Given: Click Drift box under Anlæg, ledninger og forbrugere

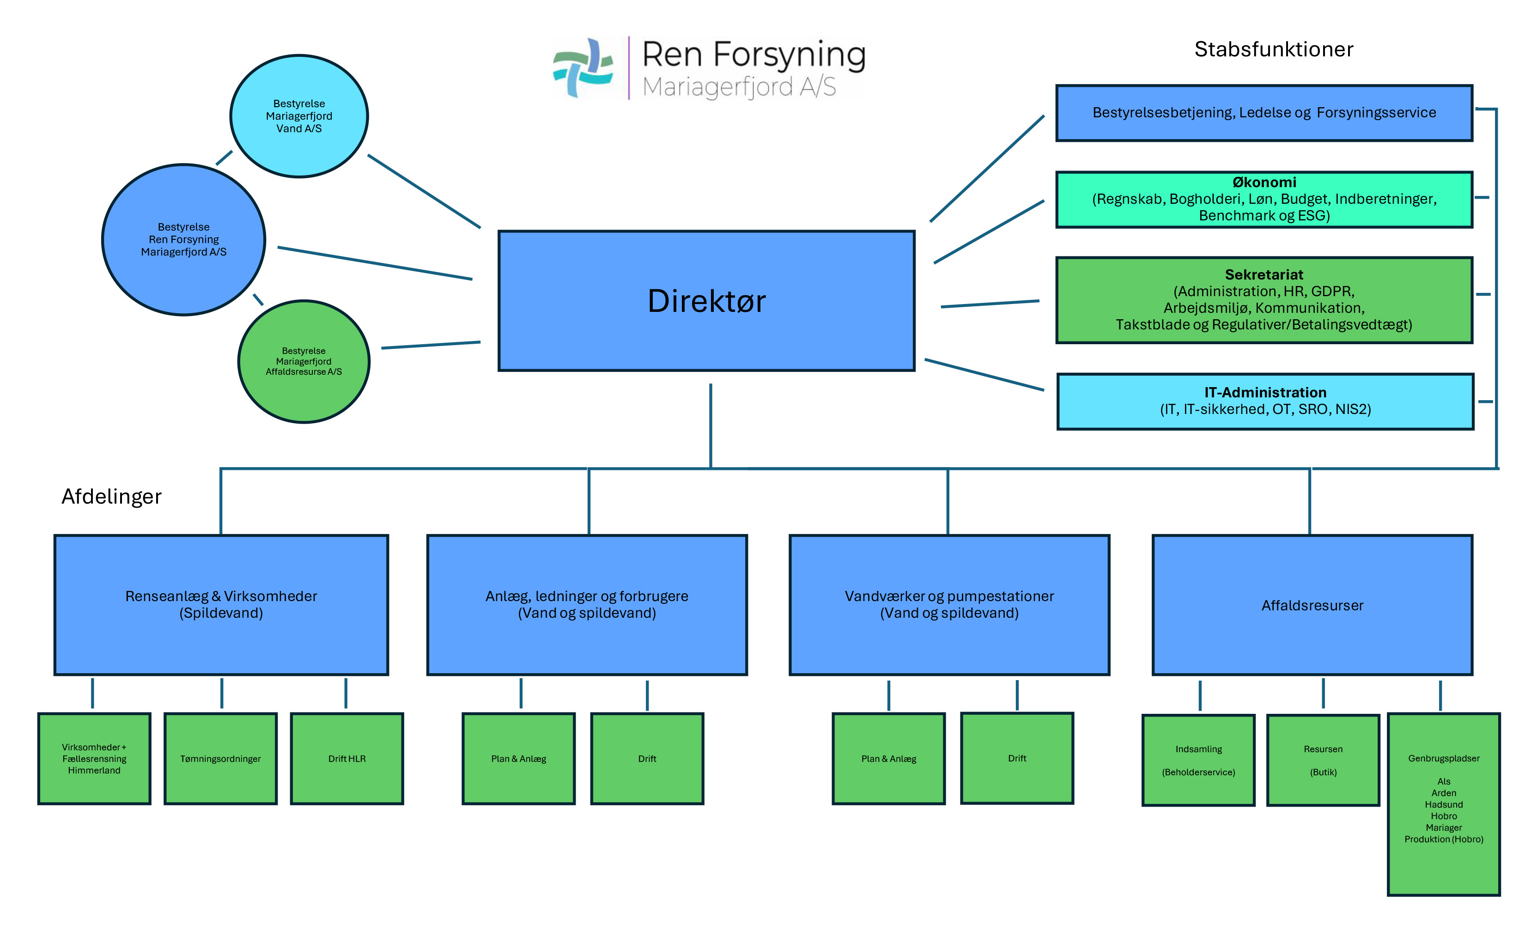Looking at the screenshot, I should 647,758.
